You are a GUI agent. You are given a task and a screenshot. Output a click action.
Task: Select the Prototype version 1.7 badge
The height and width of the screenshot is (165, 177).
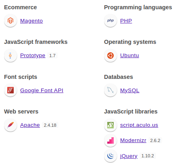52,56
